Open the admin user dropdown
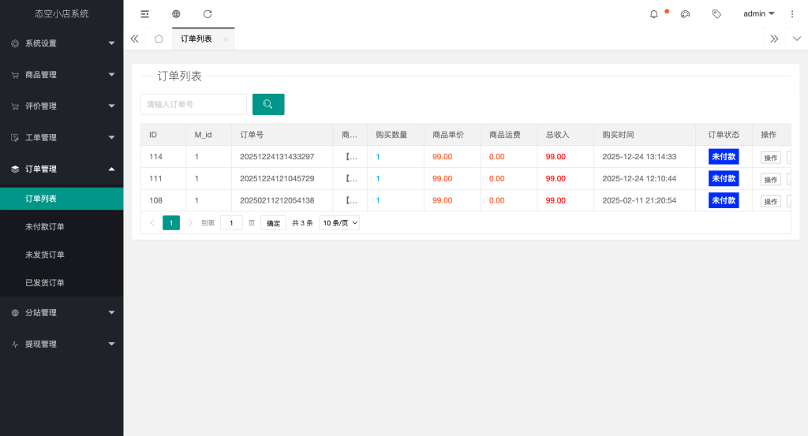Image resolution: width=808 pixels, height=436 pixels. tap(758, 13)
